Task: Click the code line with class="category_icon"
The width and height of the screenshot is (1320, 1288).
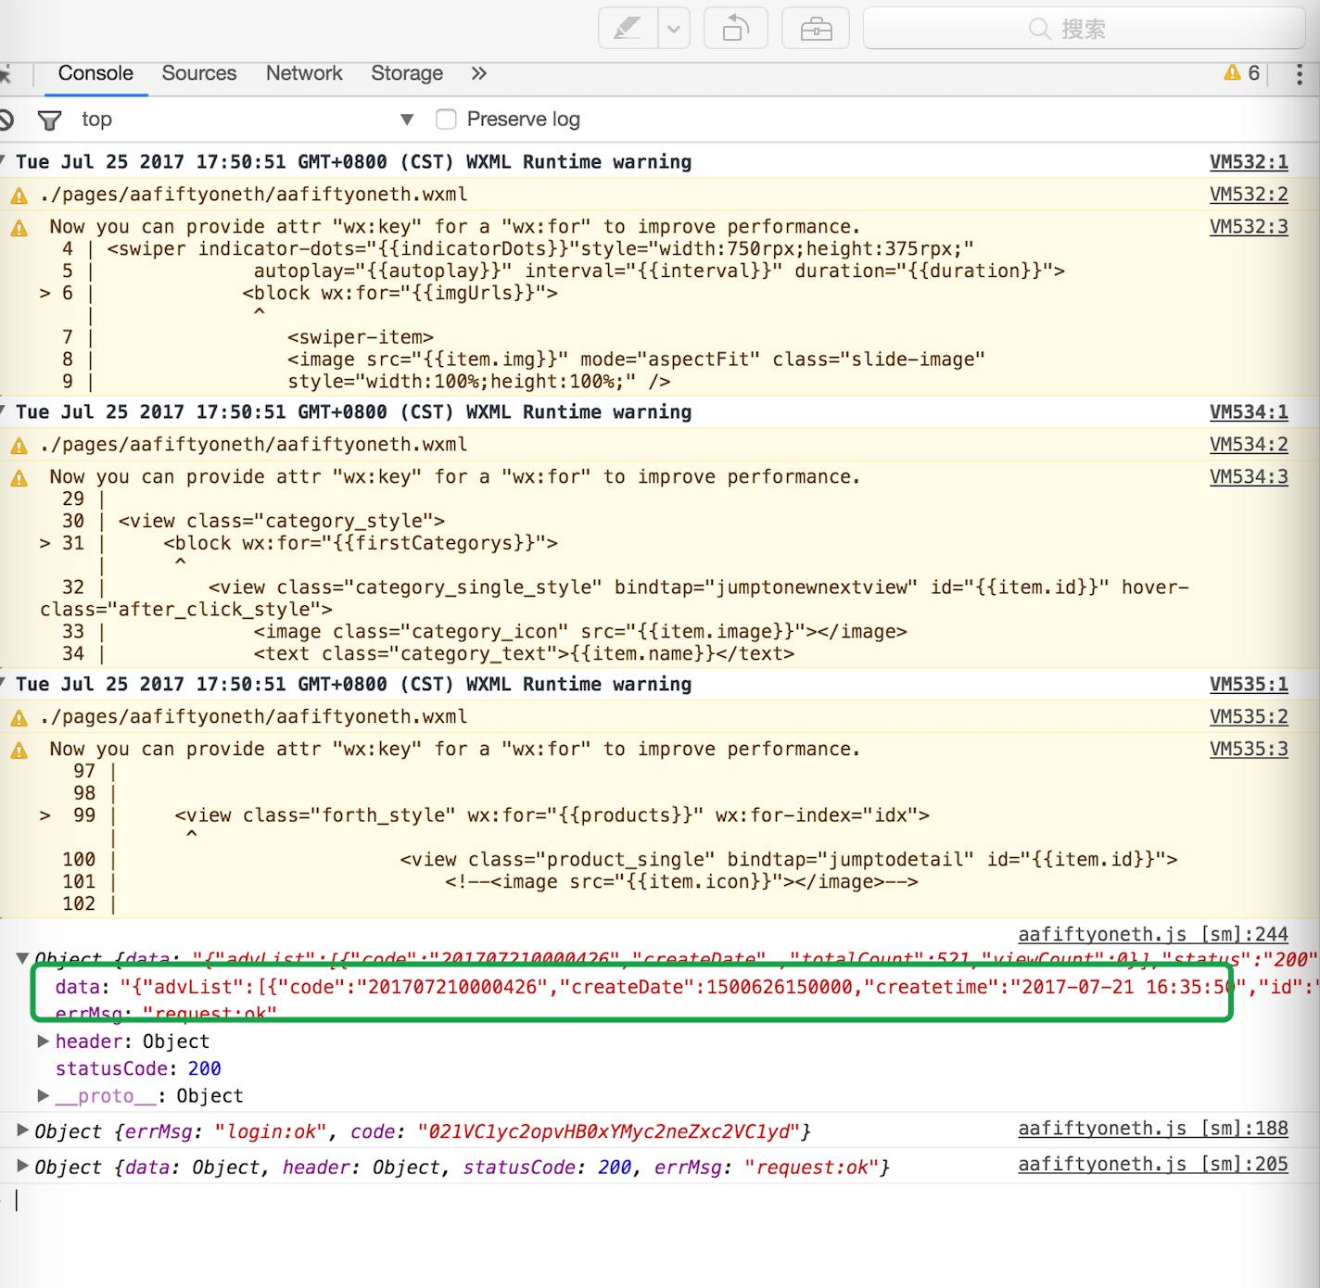Action: coord(580,632)
